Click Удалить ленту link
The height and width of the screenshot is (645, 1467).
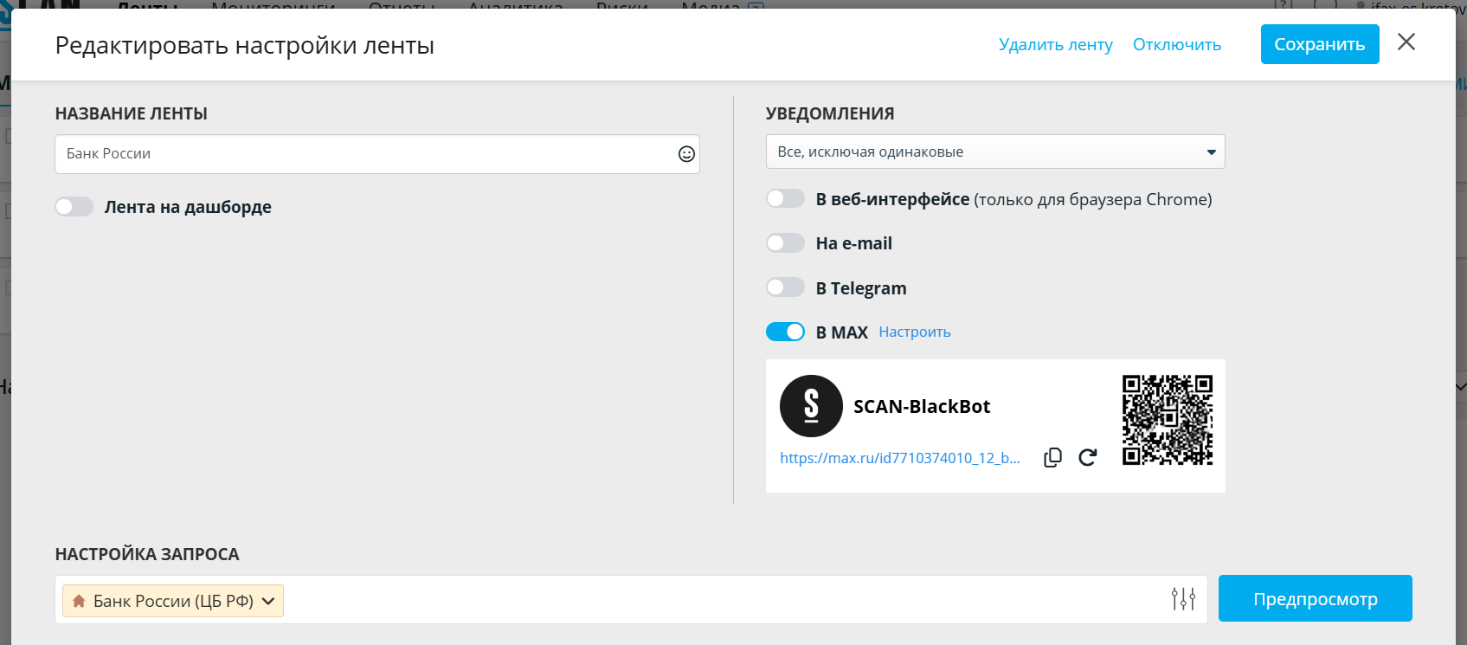pos(1055,45)
